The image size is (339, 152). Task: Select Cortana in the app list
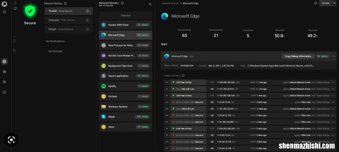(125, 97)
